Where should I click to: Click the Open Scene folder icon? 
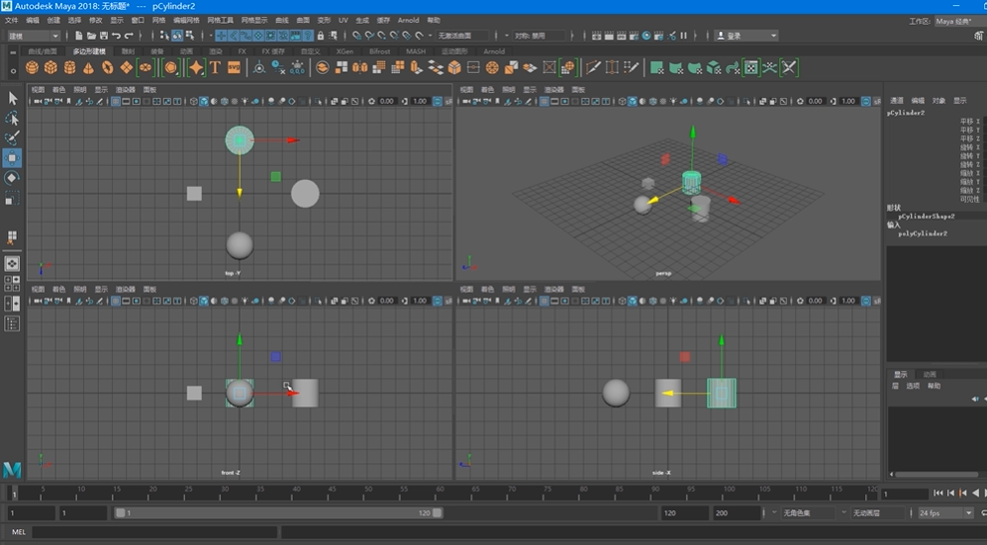(92, 36)
